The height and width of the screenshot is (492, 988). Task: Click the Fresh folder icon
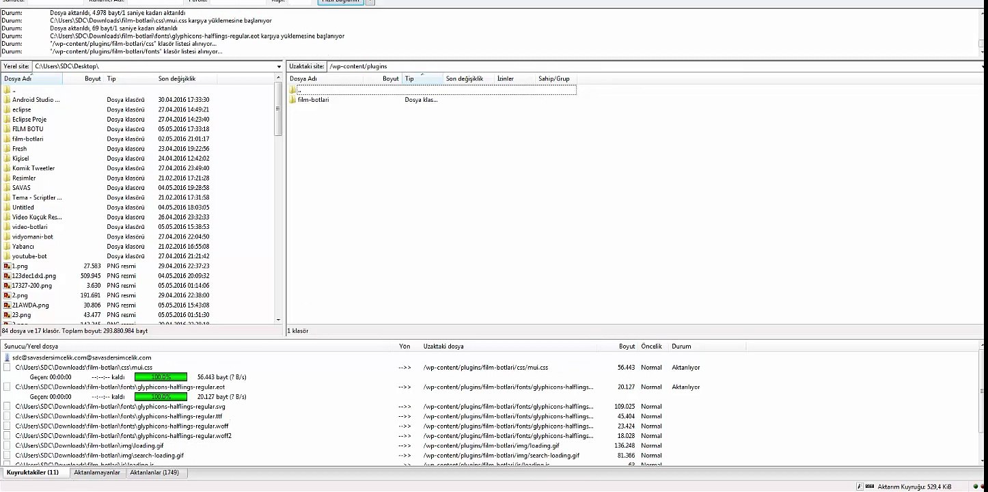(7, 148)
